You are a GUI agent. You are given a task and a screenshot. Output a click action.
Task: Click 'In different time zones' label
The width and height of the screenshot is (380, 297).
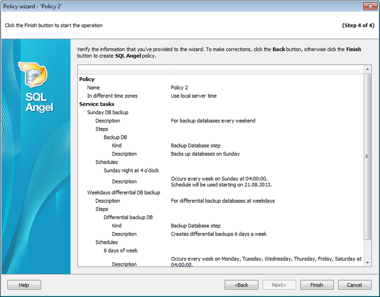[x=112, y=96]
